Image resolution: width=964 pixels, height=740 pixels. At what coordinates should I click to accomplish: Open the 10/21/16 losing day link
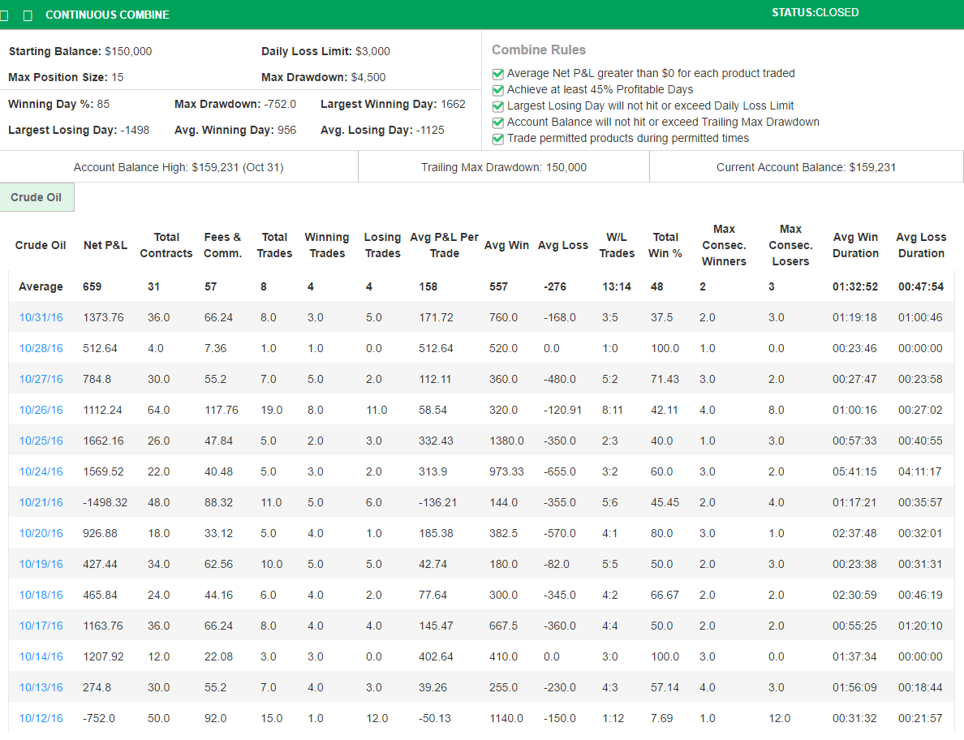(x=41, y=503)
